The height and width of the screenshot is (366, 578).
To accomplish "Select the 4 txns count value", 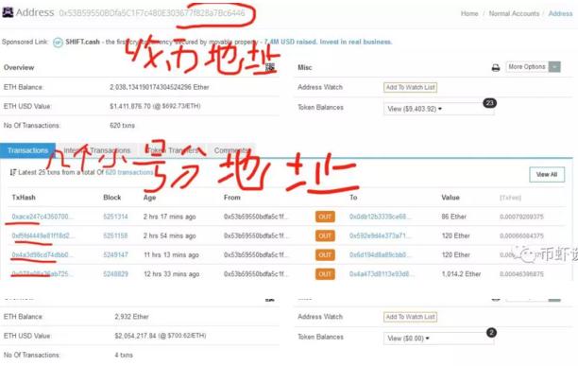I will tap(124, 355).
